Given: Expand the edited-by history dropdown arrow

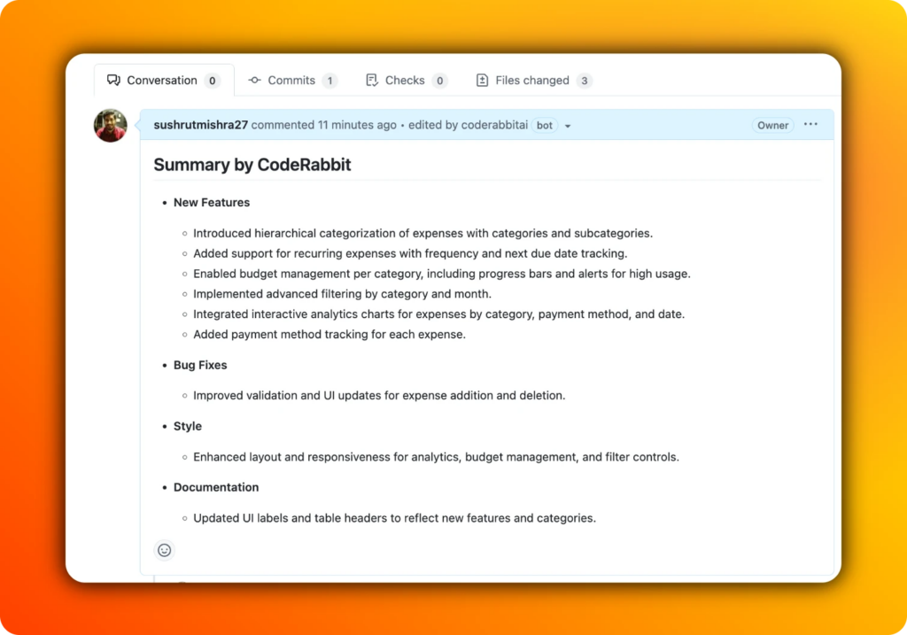Looking at the screenshot, I should (x=567, y=125).
